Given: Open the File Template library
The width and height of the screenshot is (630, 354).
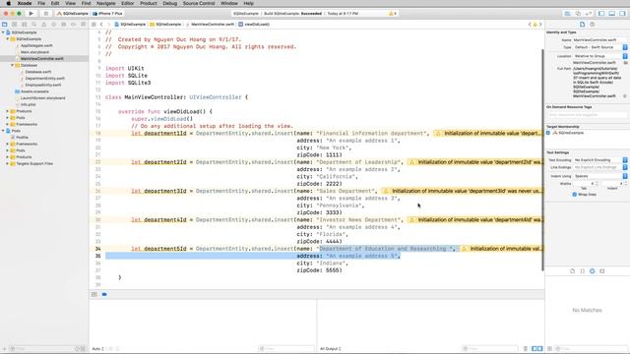Looking at the screenshot, I should pyautogui.click(x=573, y=271).
